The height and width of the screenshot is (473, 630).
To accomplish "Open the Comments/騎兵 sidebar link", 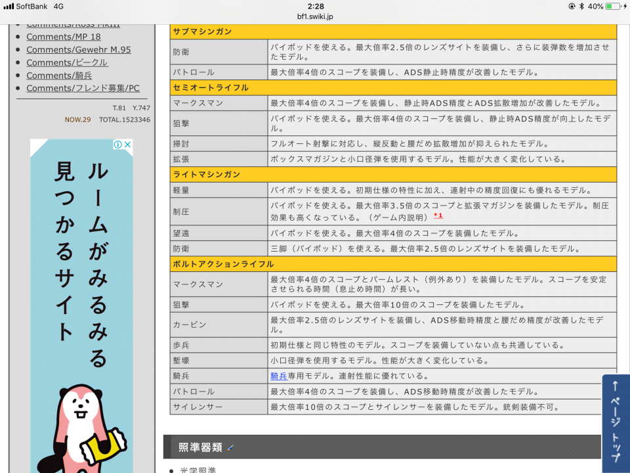I will (58, 76).
